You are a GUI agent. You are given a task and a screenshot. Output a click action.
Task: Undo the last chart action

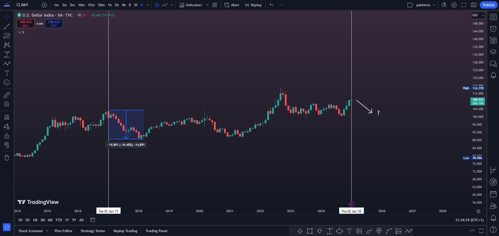click(x=272, y=5)
